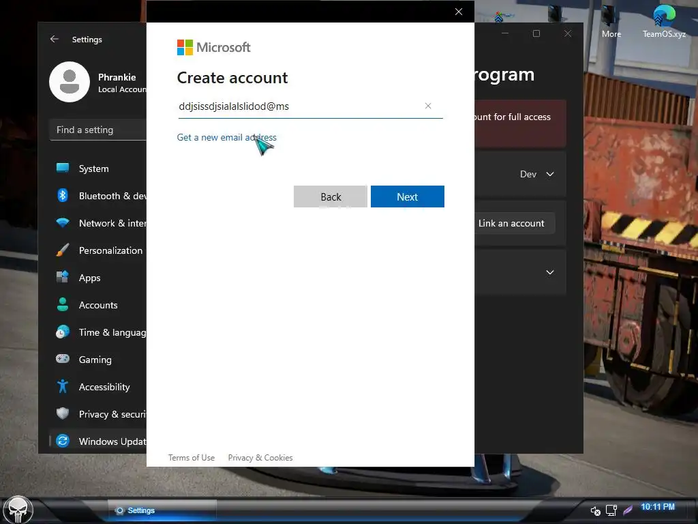698x524 pixels.
Task: Click the network tray icon
Action: coord(611,510)
